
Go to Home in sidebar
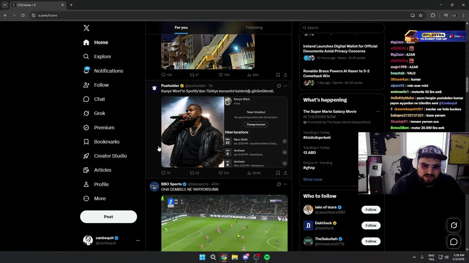[96, 42]
